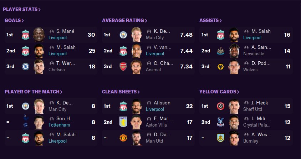
Task: Click Wolves badge next to D. Pod...
Action: (x=220, y=66)
